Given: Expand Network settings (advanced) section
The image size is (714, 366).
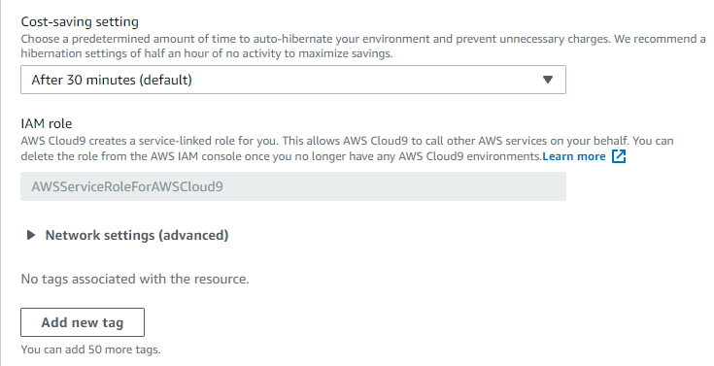Looking at the screenshot, I should point(137,235).
